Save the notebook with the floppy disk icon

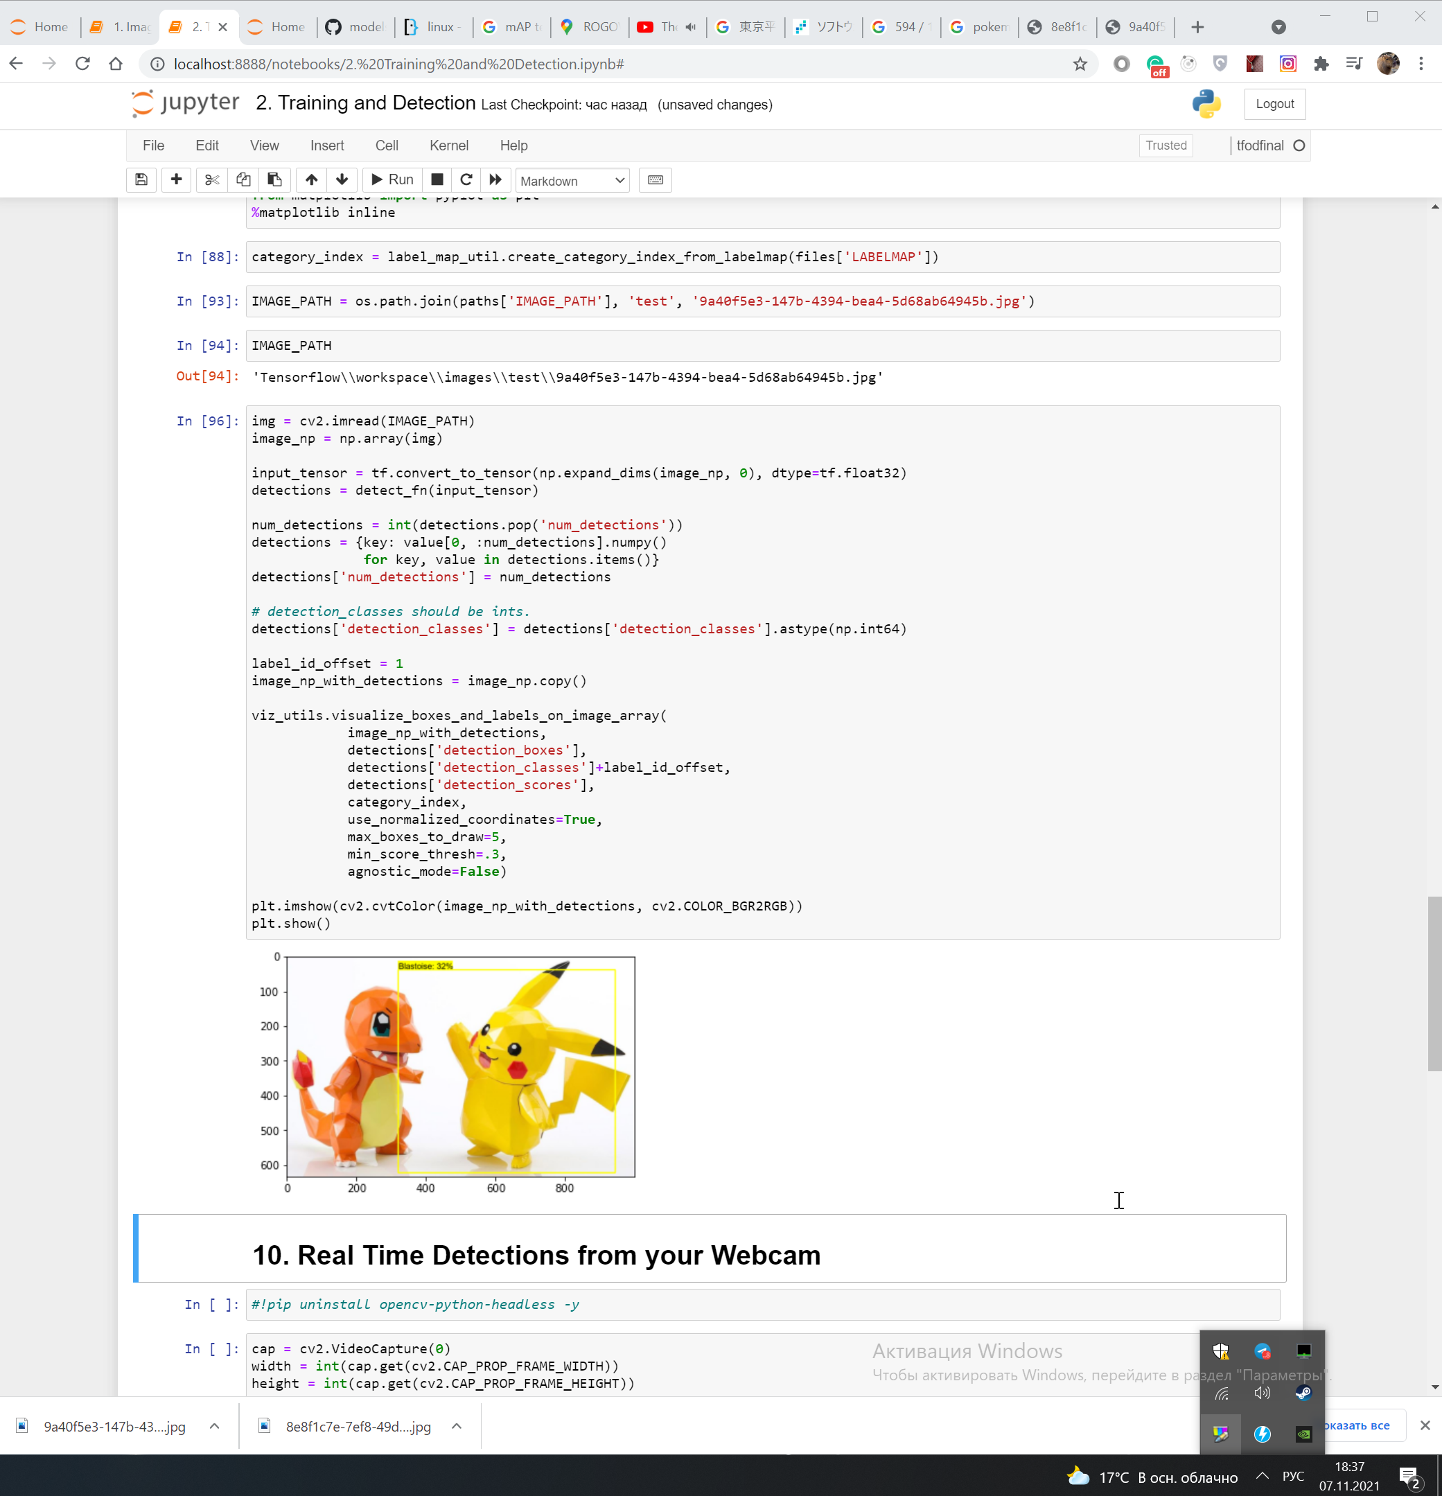(141, 180)
